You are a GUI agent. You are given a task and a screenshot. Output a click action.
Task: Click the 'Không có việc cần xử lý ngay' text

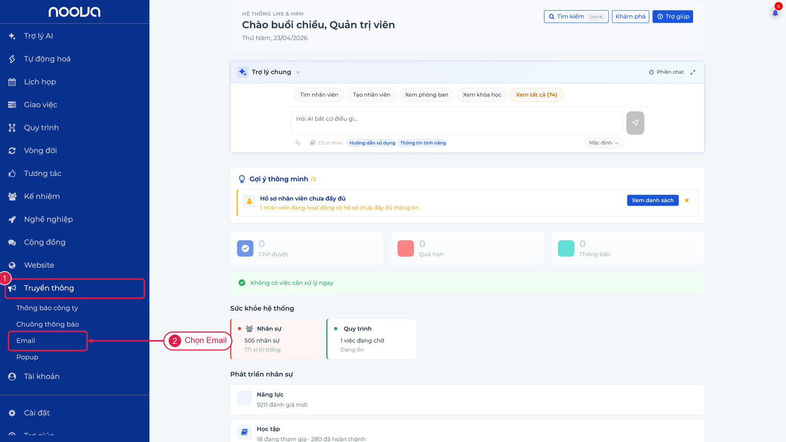click(x=292, y=283)
